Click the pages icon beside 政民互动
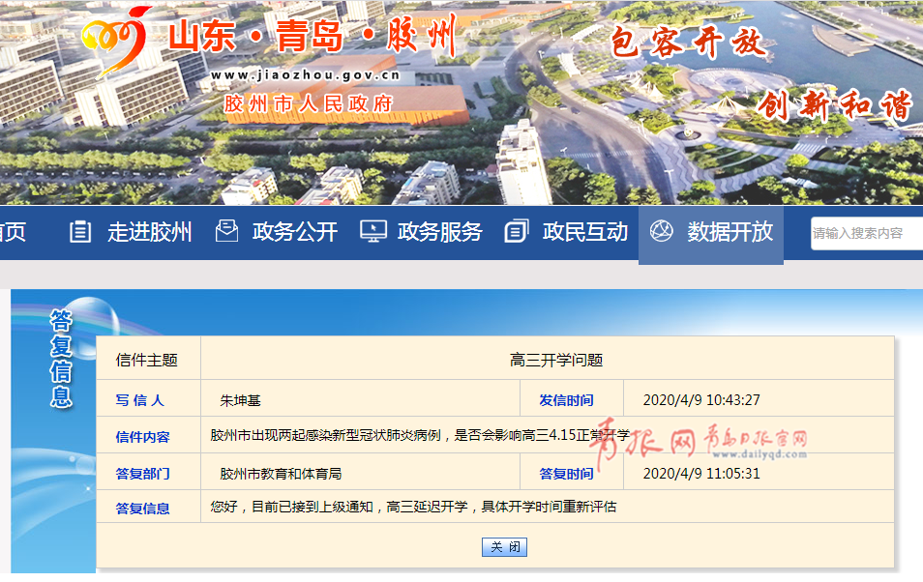Image resolution: width=923 pixels, height=582 pixels. [x=517, y=231]
